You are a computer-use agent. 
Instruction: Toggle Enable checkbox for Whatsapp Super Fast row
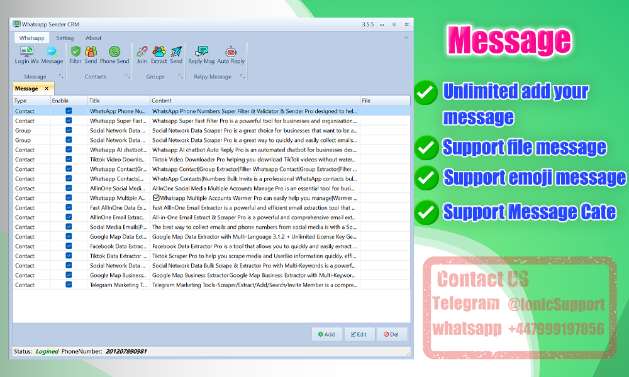pos(69,121)
